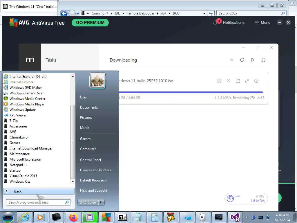
Task: Open the Explorer address bar dropdown
Action: point(204,13)
